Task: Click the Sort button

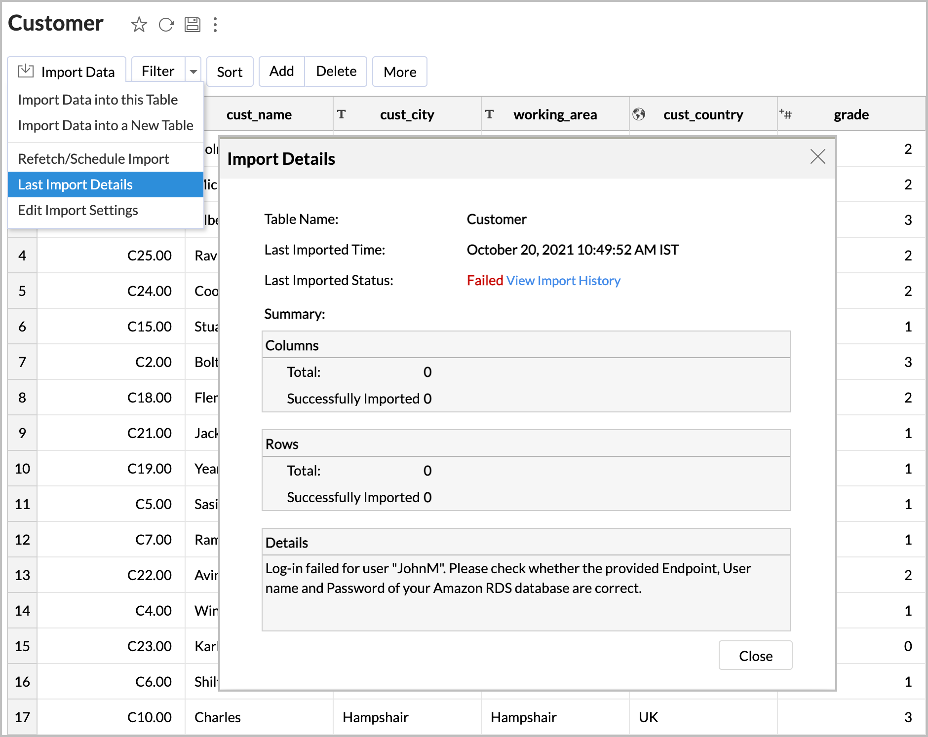Action: coord(230,71)
